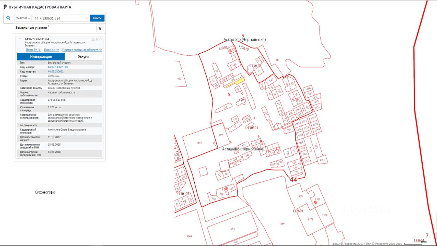This screenshot has height=246, width=437.
Task: Click the Rosreestr logo beside the title
Action: tap(5, 7)
